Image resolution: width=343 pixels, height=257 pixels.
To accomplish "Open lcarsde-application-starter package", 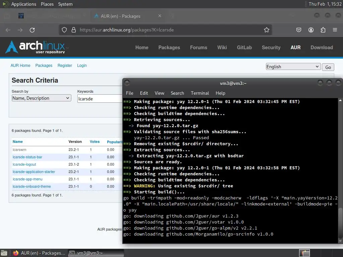I will (x=34, y=172).
